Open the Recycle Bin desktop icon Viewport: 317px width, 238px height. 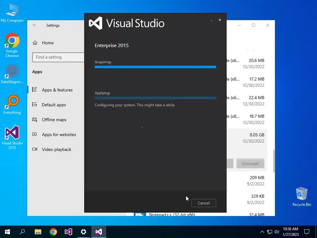(302, 197)
